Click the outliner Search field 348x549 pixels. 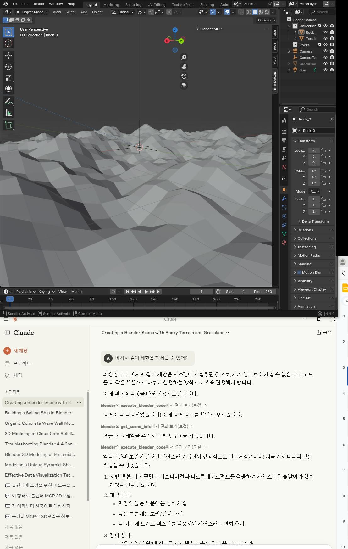click(x=322, y=12)
